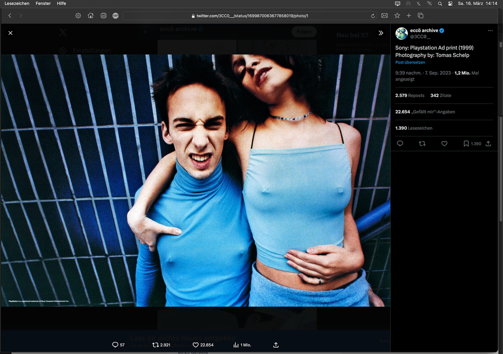
Task: Open Spotlight search in menu bar
Action: tap(440, 4)
